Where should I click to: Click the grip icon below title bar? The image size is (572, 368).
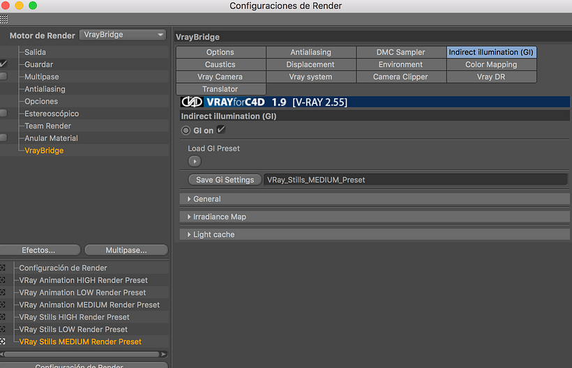tap(3, 19)
